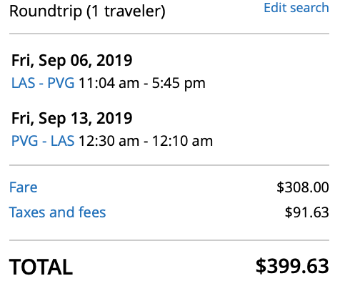
Task: Click the LAS - PVG flight link
Action: [x=43, y=83]
